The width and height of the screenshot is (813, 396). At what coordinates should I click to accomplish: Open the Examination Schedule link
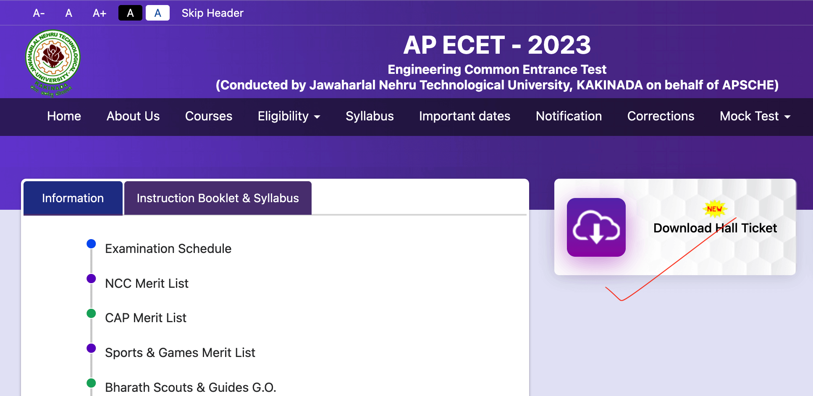tap(168, 249)
